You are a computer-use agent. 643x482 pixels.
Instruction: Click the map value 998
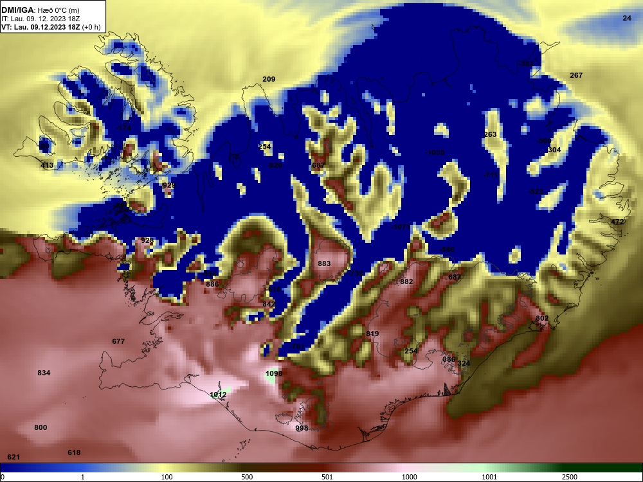pos(302,428)
